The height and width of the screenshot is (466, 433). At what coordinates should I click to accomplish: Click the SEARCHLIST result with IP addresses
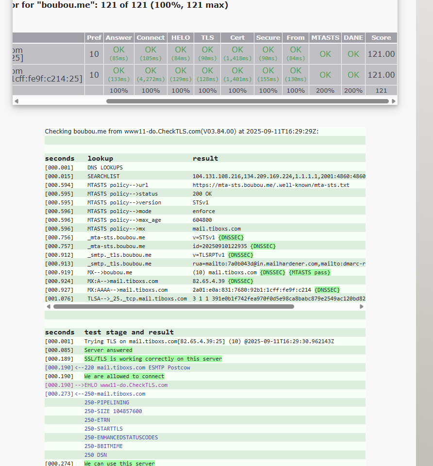pyautogui.click(x=279, y=176)
